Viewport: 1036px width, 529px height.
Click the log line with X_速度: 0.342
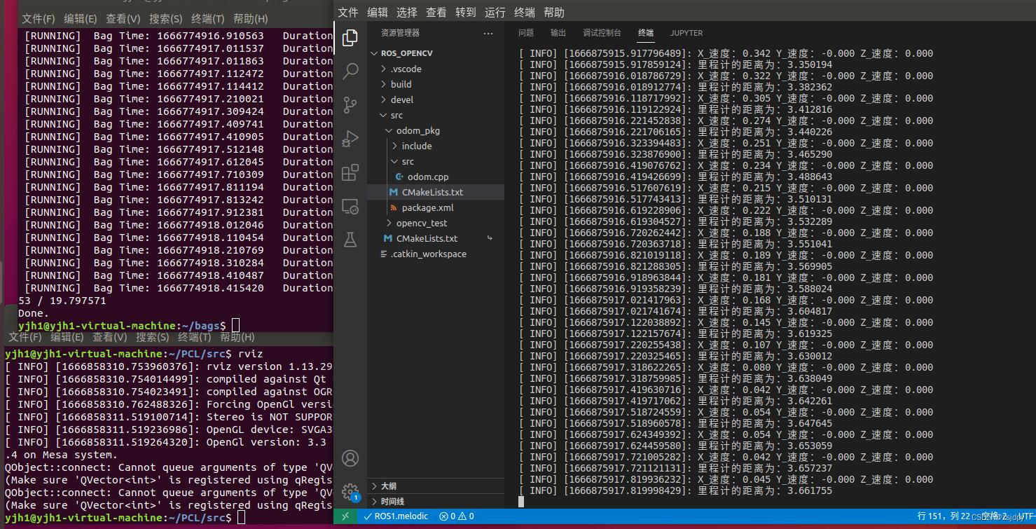click(x=726, y=53)
